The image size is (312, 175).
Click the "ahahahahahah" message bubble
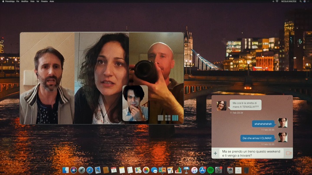[263, 124]
